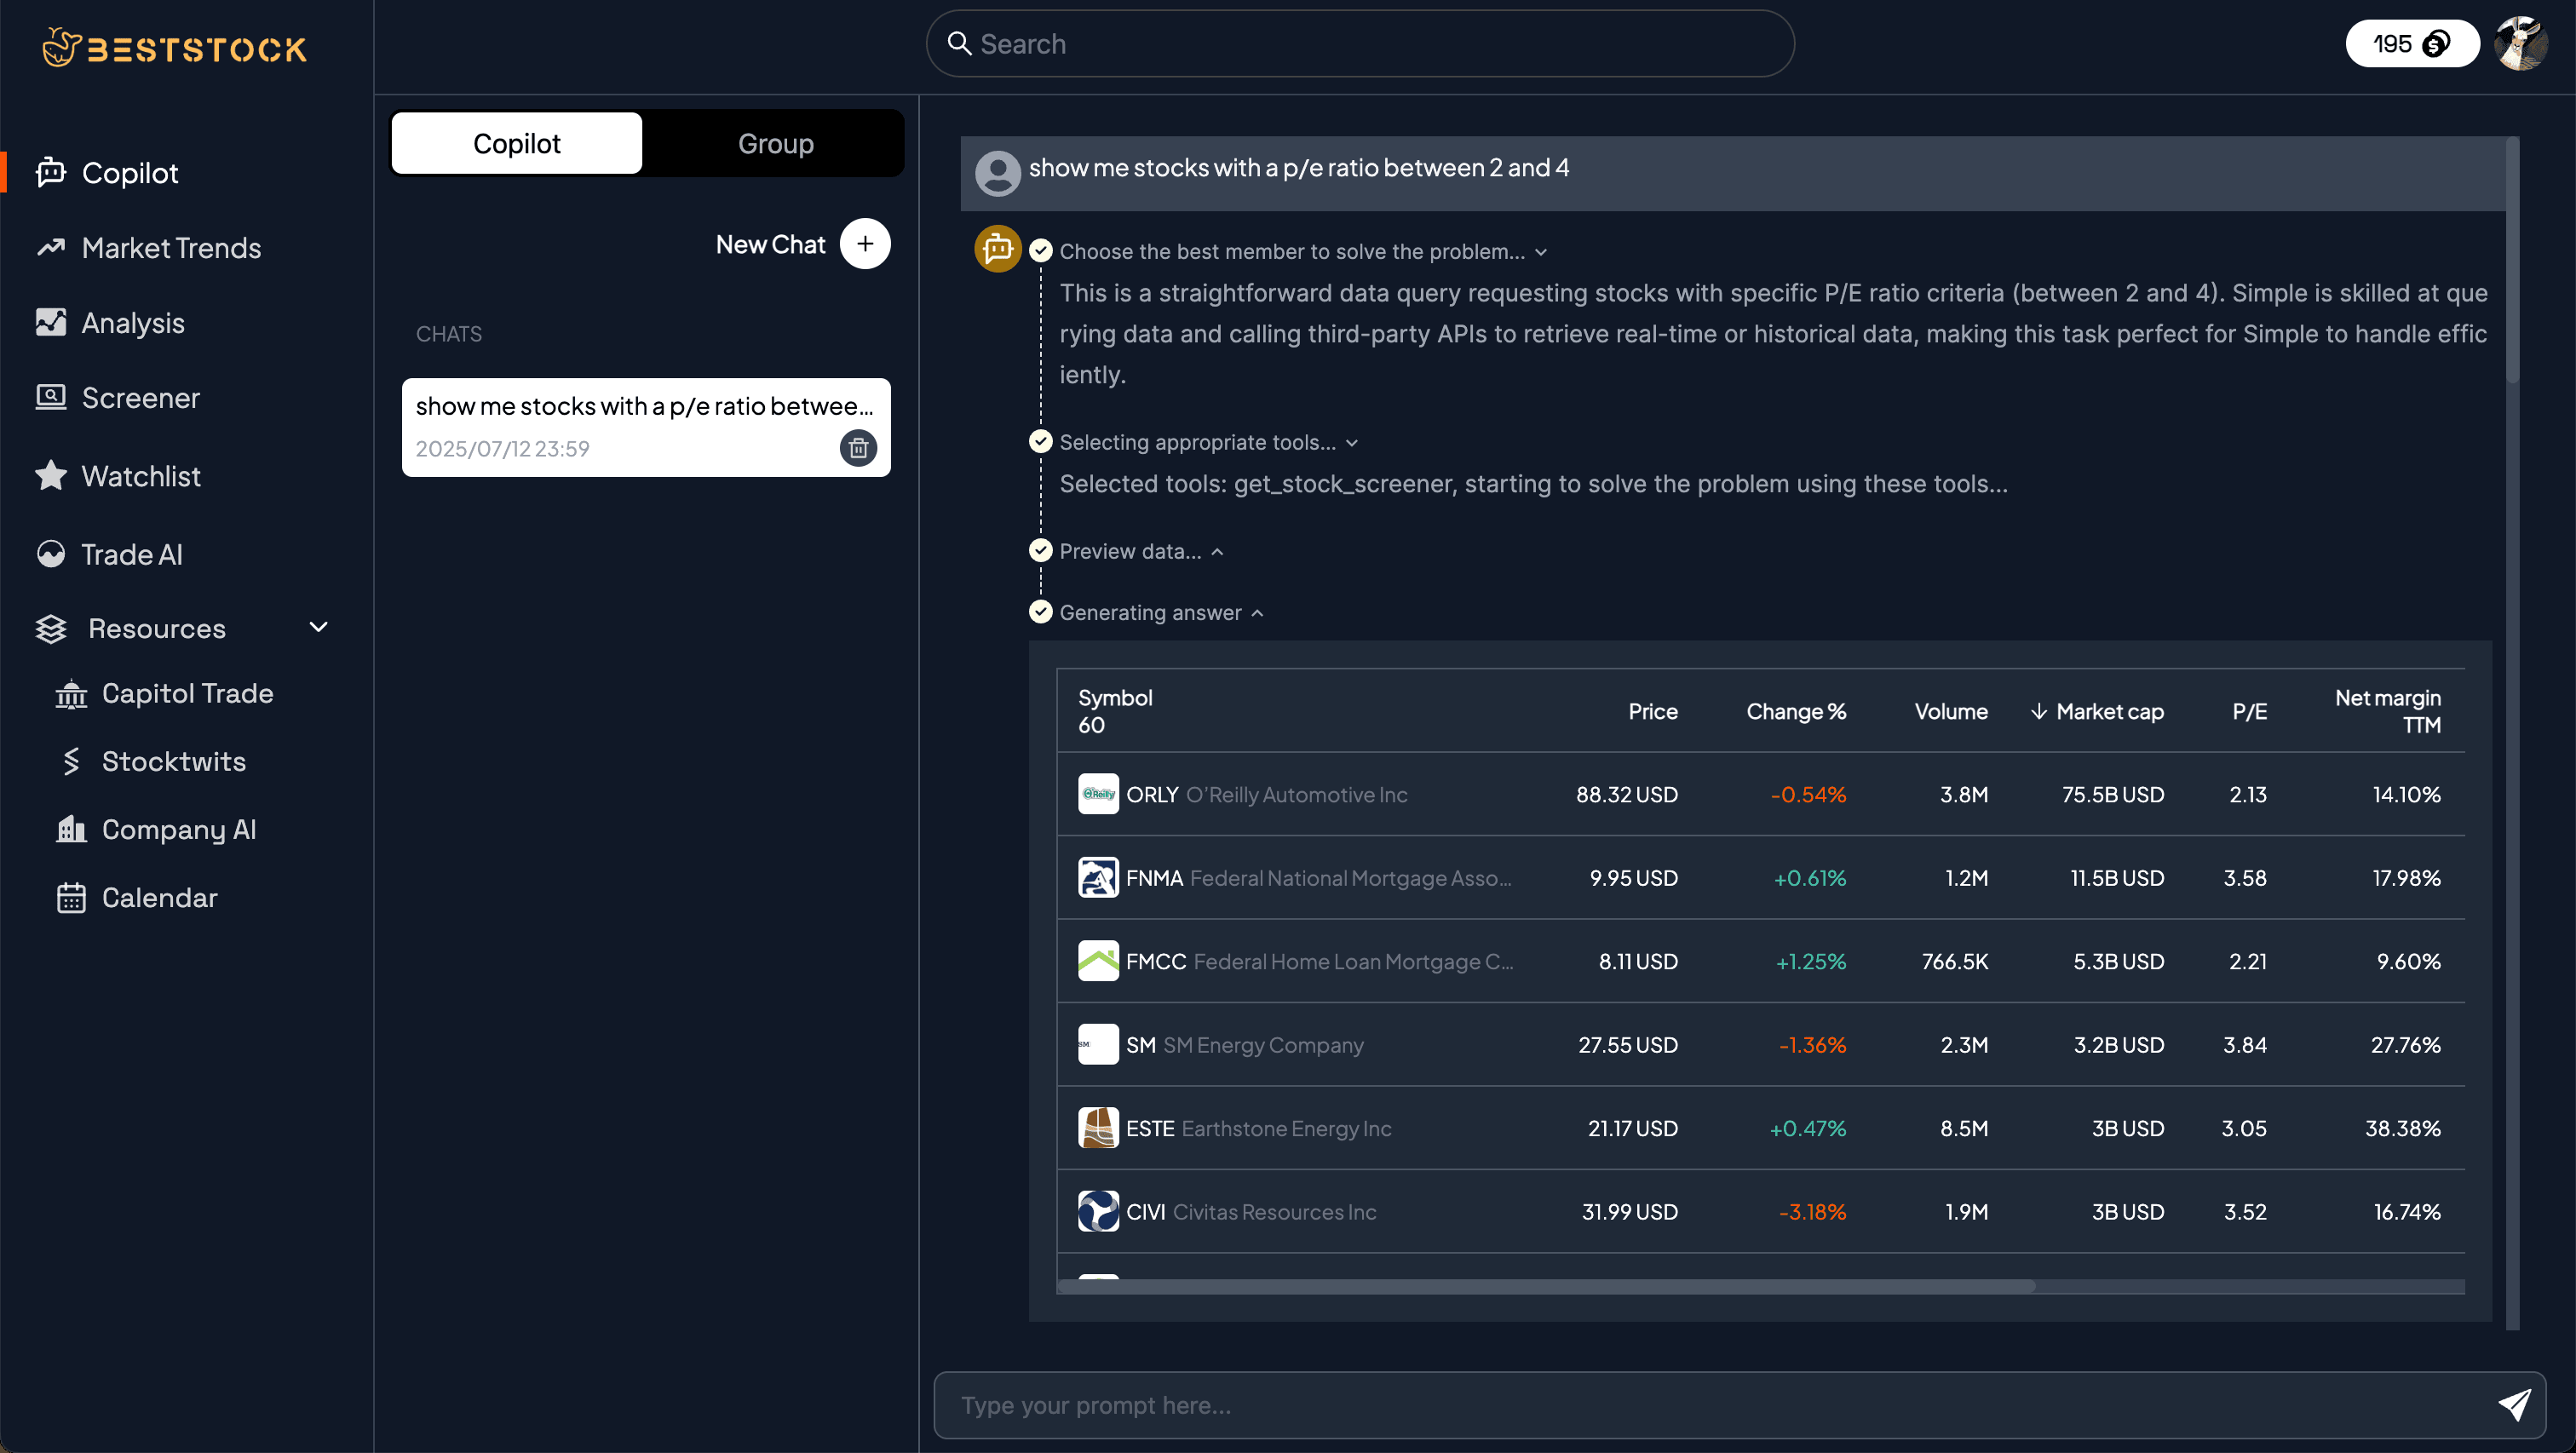Open the chat 'show me stocks with a p/e ratio'
The height and width of the screenshot is (1453, 2576).
(645, 406)
